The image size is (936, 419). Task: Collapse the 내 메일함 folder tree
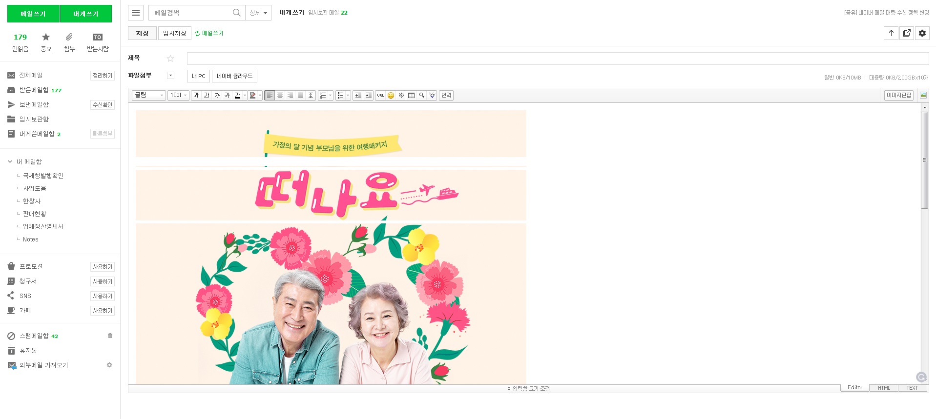click(10, 161)
